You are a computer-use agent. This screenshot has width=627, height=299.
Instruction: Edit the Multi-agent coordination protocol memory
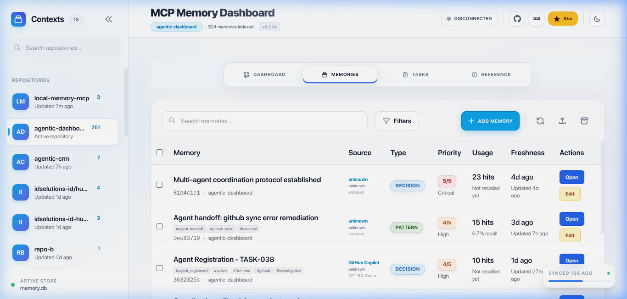pyautogui.click(x=570, y=194)
